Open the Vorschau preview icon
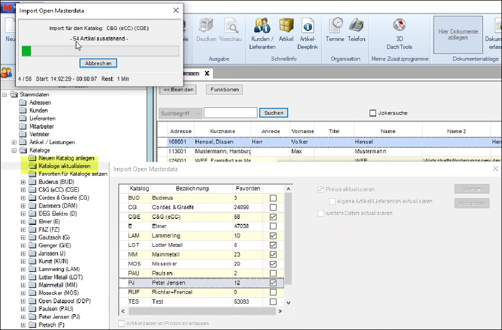 coord(230,30)
